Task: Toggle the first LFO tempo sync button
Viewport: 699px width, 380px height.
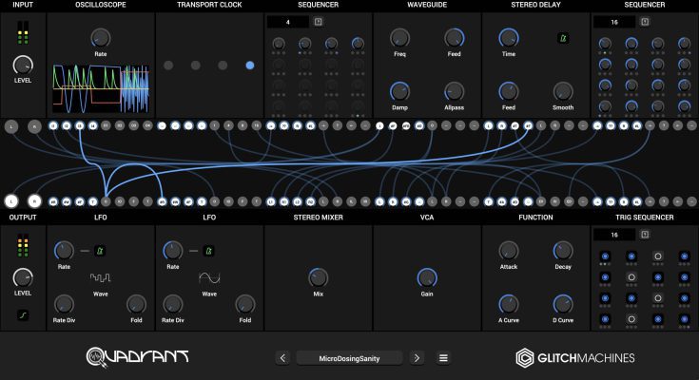Action: 100,251
